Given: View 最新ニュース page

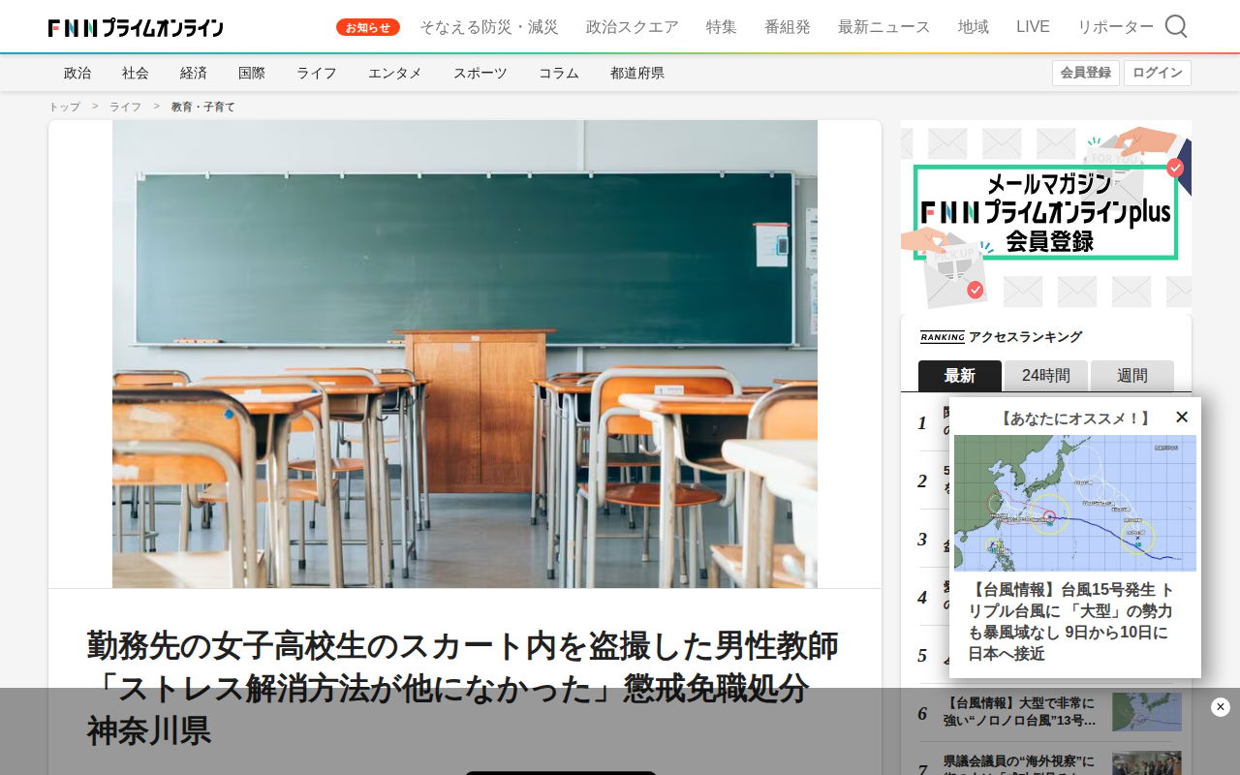Looking at the screenshot, I should click(884, 27).
